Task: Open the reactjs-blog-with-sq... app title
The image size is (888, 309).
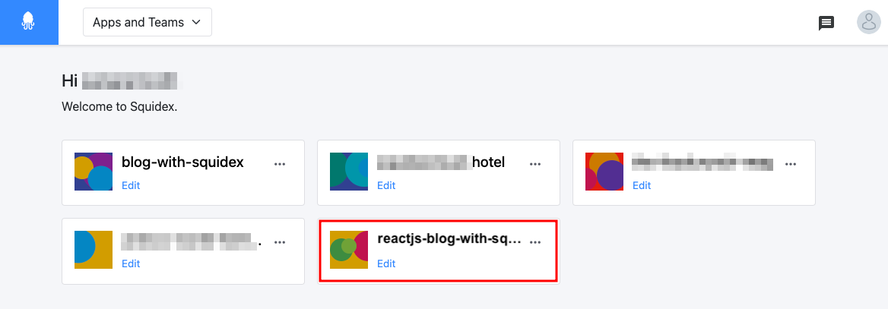Action: [x=449, y=239]
